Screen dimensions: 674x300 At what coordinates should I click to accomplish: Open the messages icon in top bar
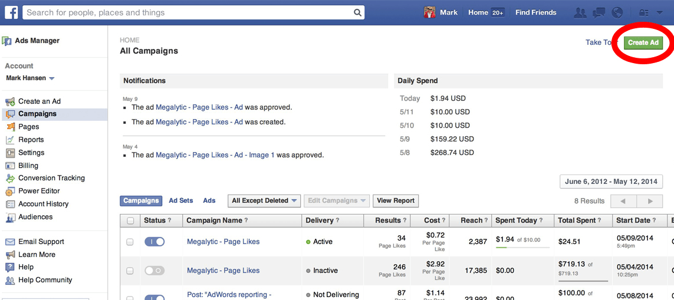599,13
